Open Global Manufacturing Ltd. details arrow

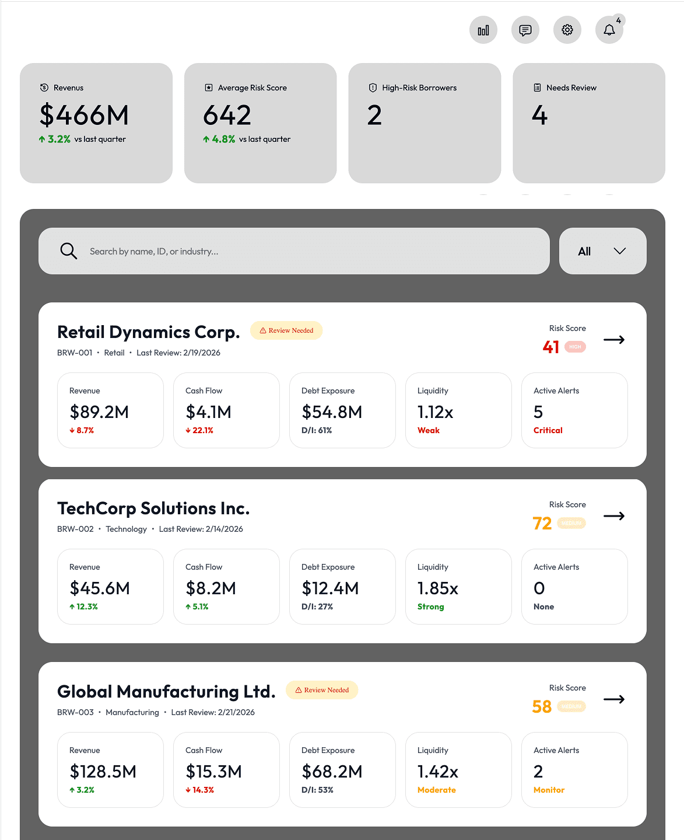[x=614, y=699]
